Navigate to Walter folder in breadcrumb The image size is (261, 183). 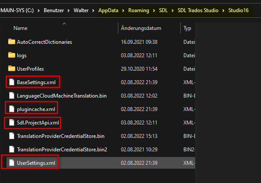pyautogui.click(x=81, y=10)
